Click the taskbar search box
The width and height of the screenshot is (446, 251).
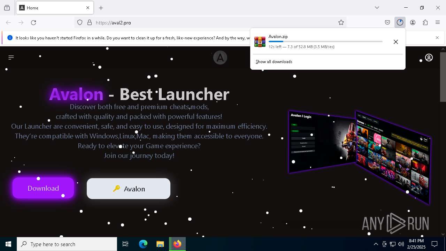pyautogui.click(x=67, y=244)
